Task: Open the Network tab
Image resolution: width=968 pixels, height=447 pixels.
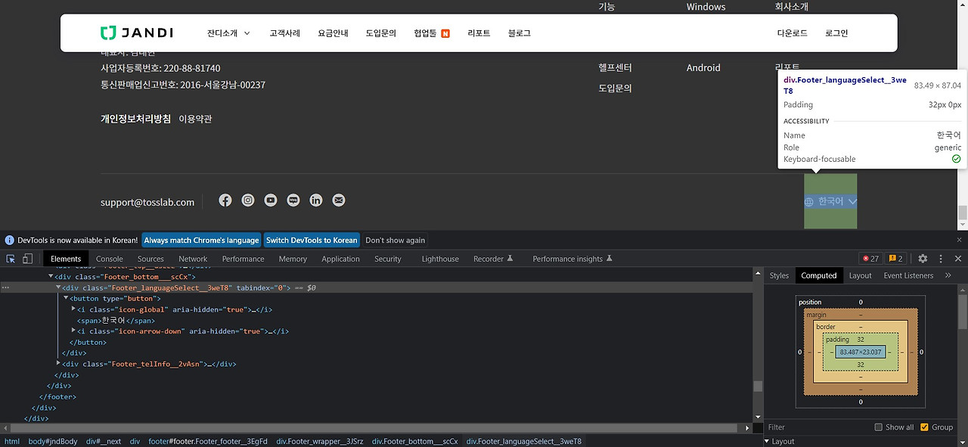Action: pyautogui.click(x=193, y=259)
